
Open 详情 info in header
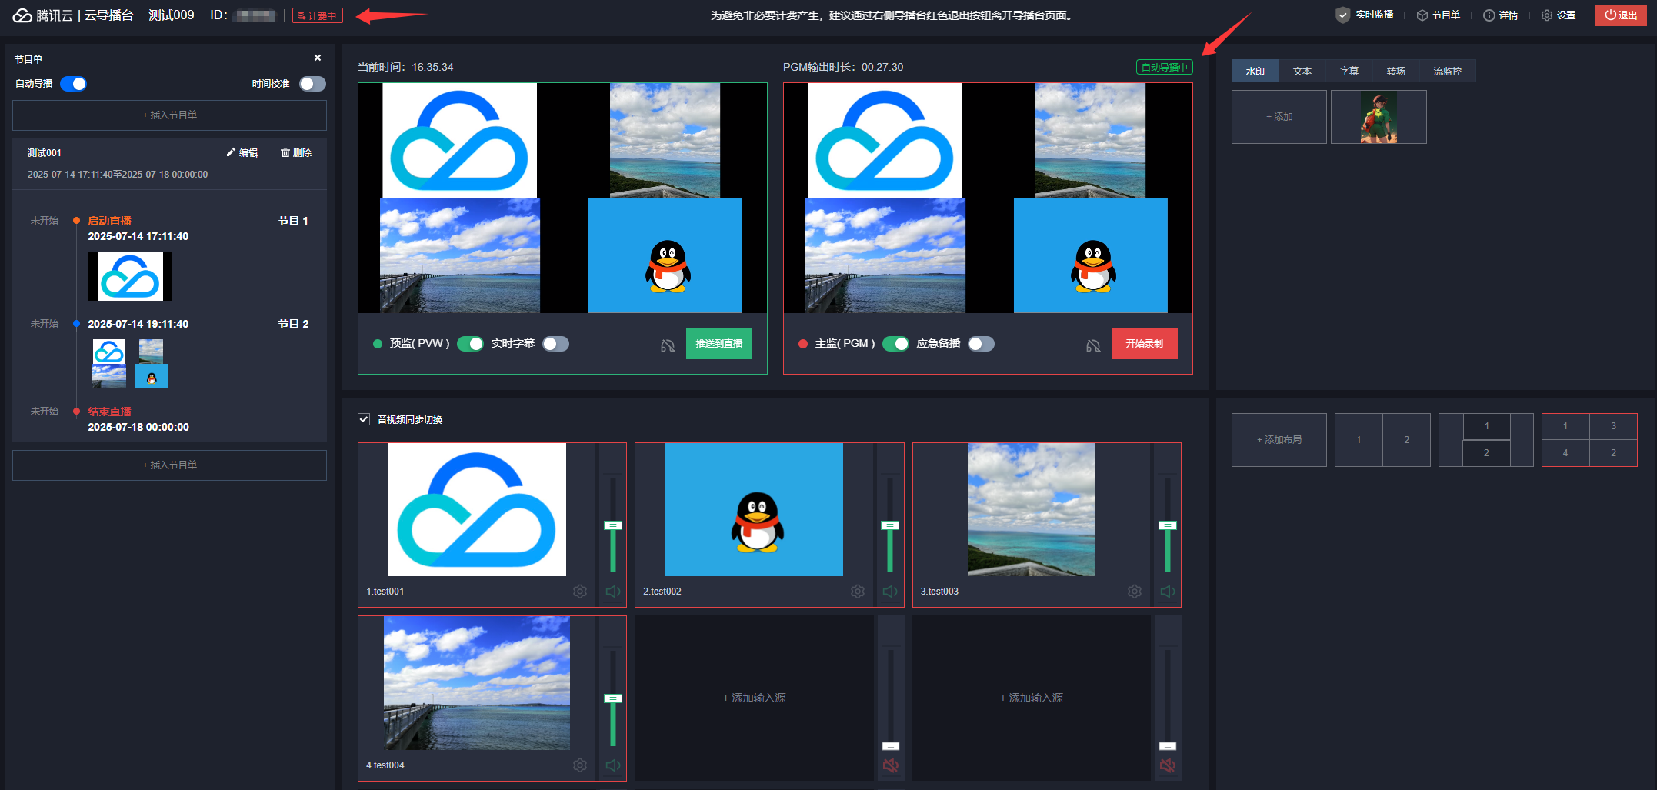coord(1501,15)
